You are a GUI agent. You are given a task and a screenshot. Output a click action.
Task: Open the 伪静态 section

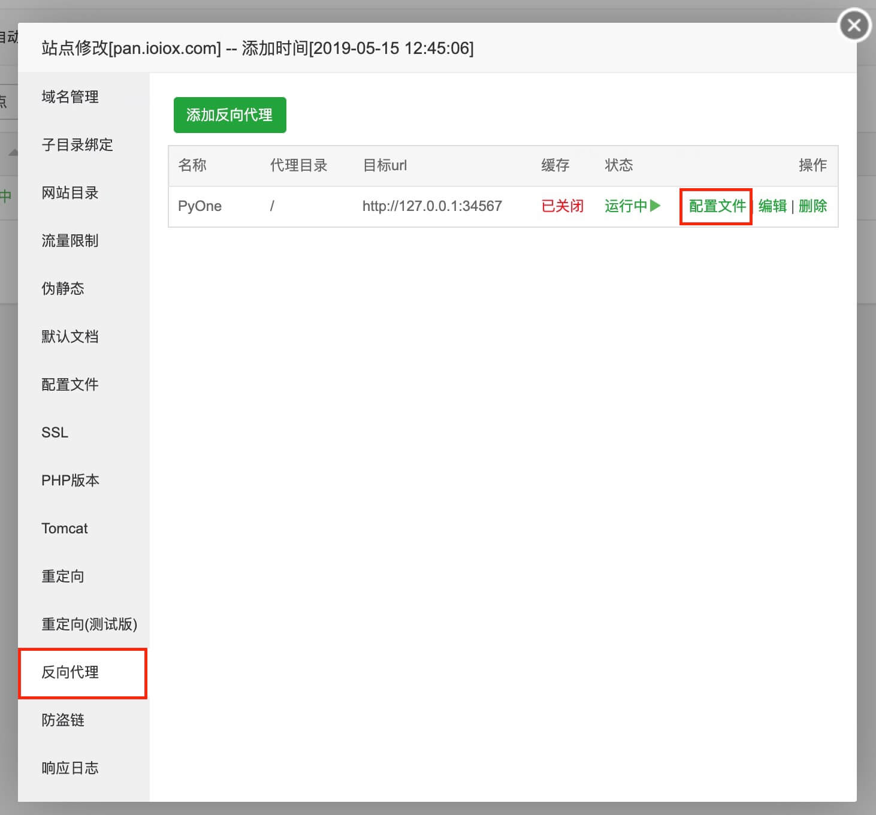[x=63, y=289]
